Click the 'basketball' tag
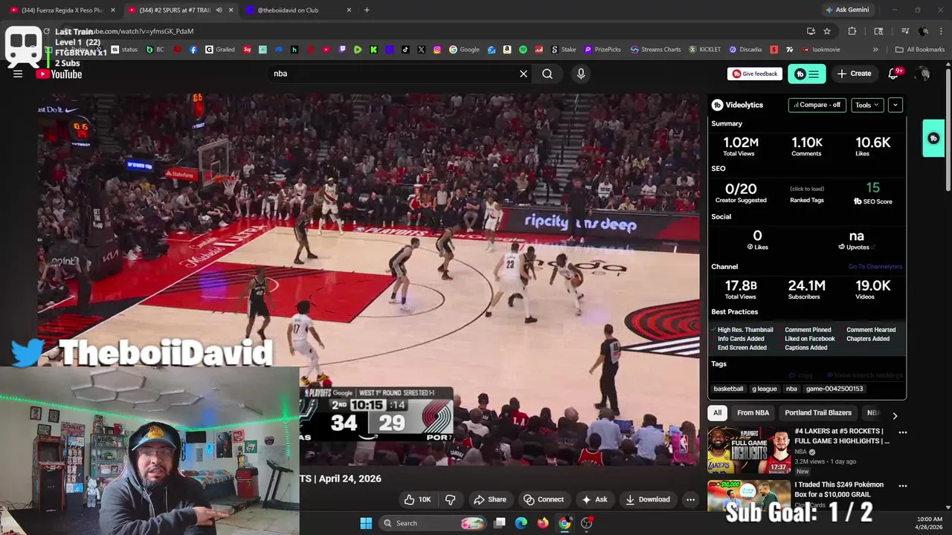 728,389
